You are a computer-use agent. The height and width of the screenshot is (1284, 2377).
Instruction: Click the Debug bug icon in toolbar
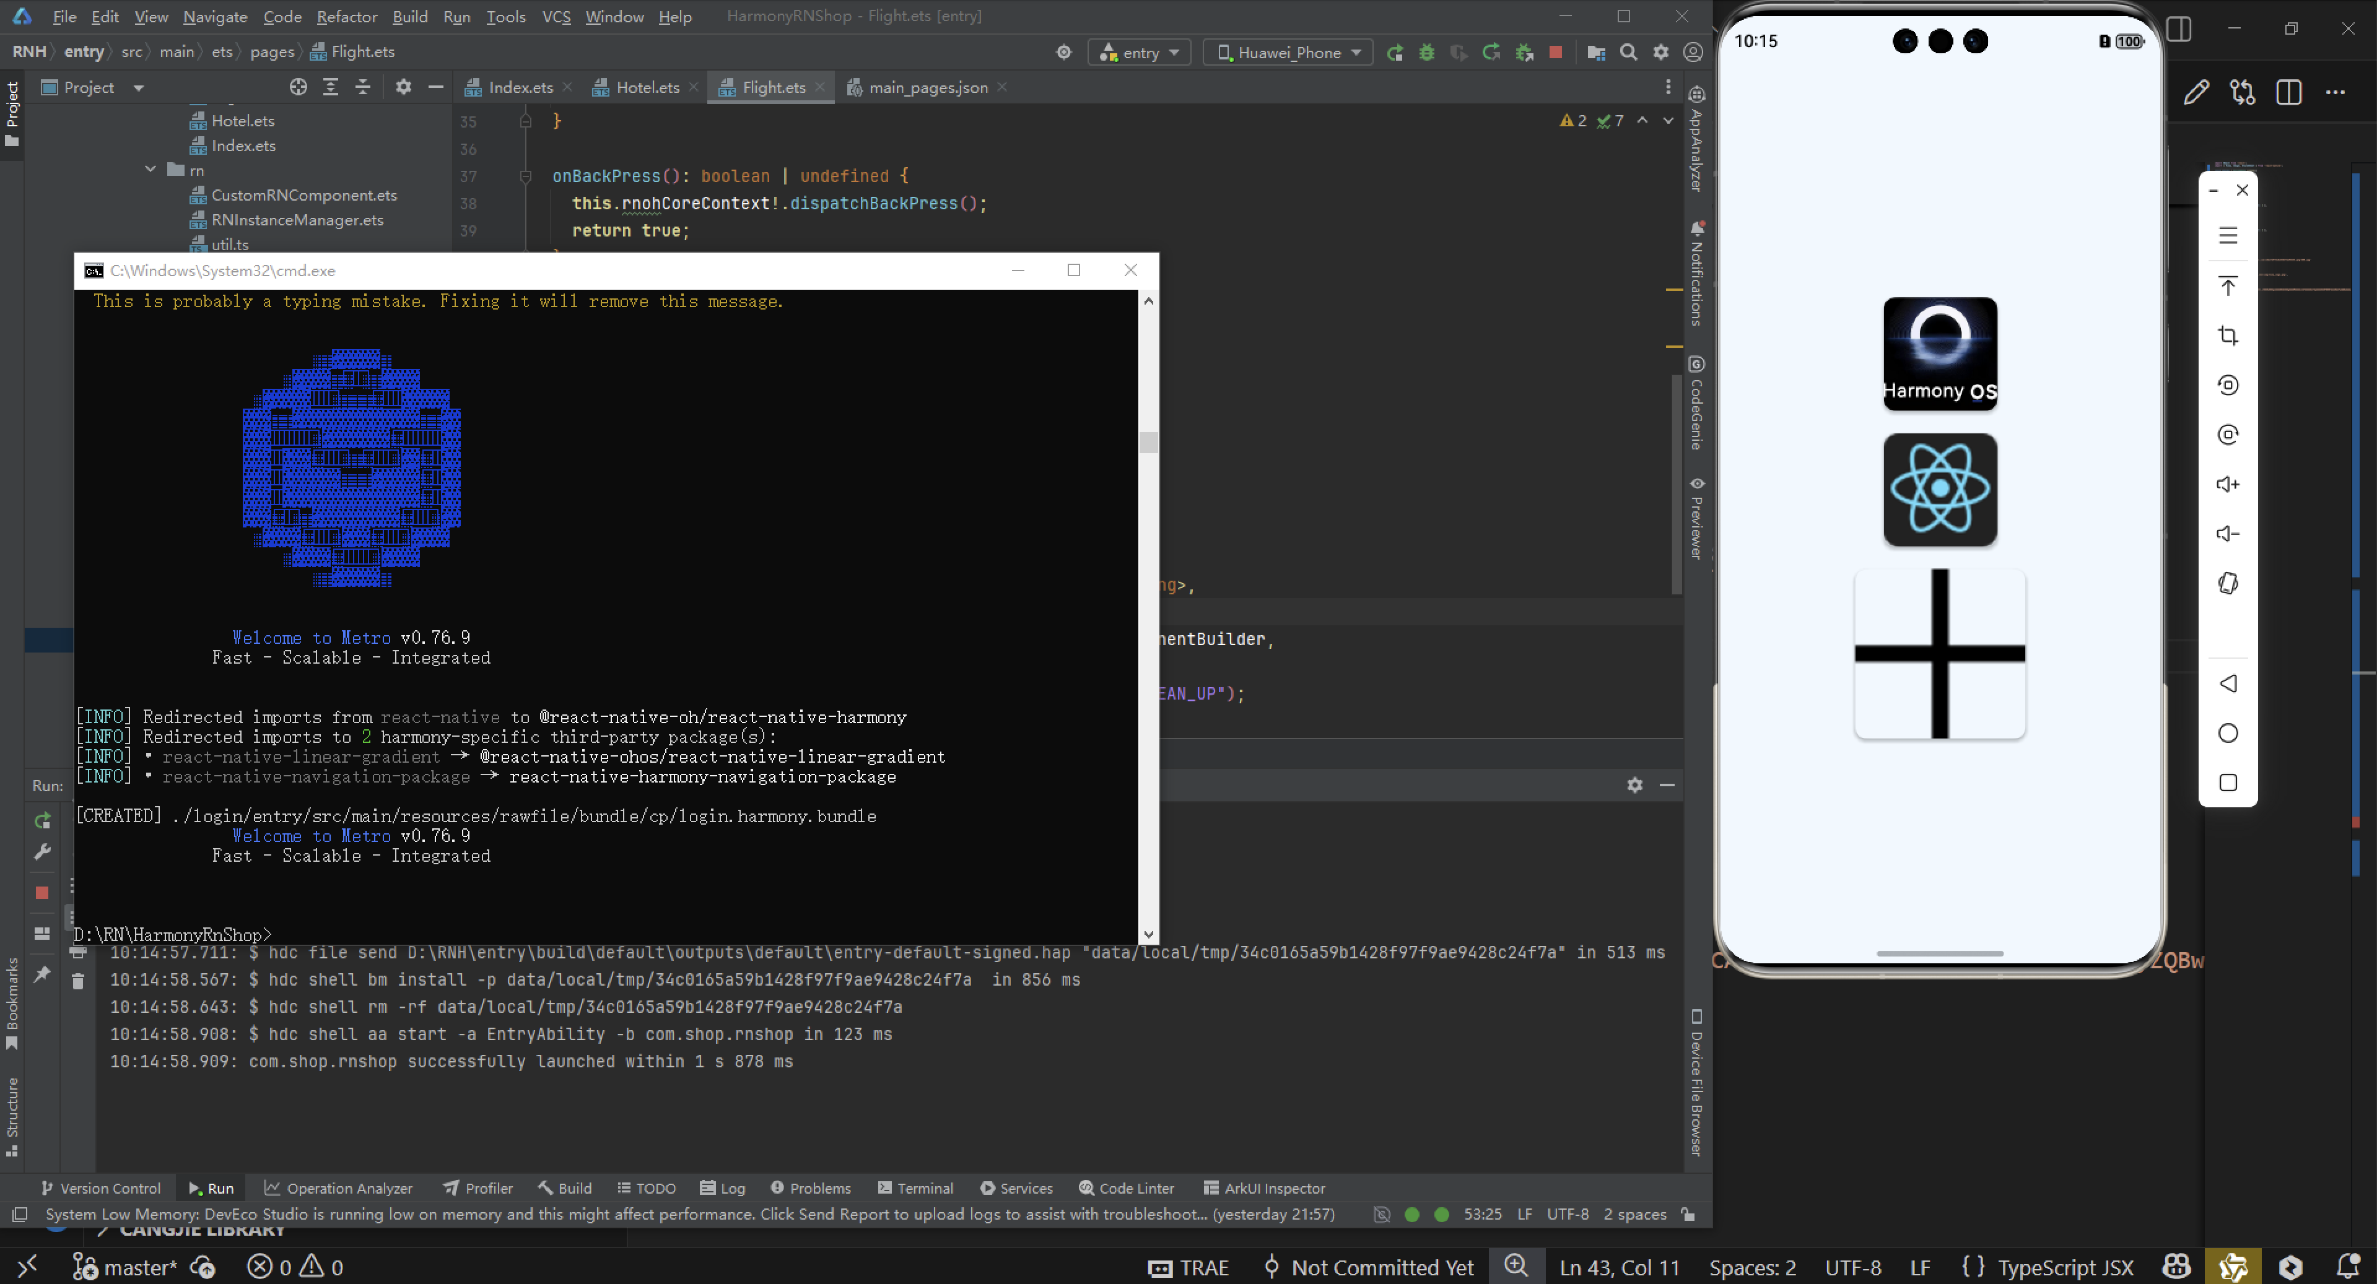1426,53
